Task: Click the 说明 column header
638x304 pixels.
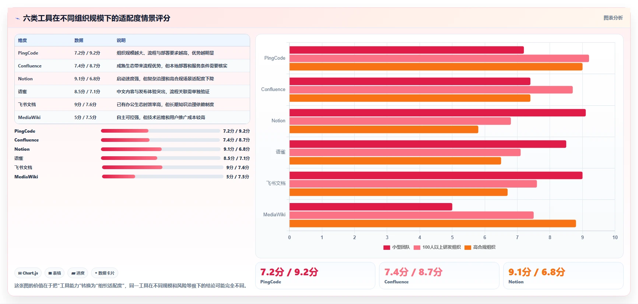Action: 121,41
